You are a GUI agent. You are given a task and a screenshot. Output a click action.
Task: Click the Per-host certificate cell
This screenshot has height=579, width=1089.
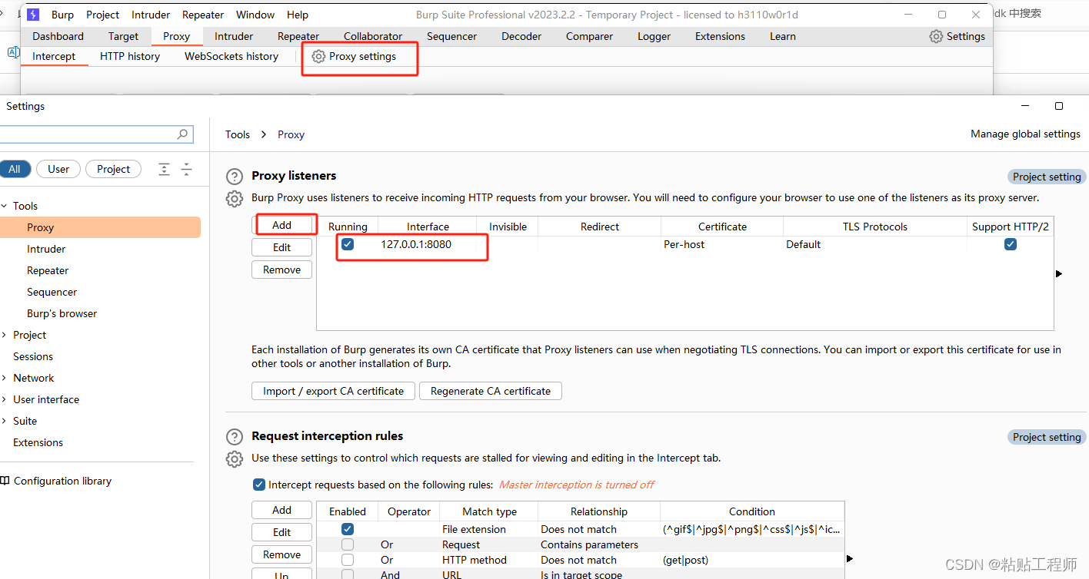[721, 244]
